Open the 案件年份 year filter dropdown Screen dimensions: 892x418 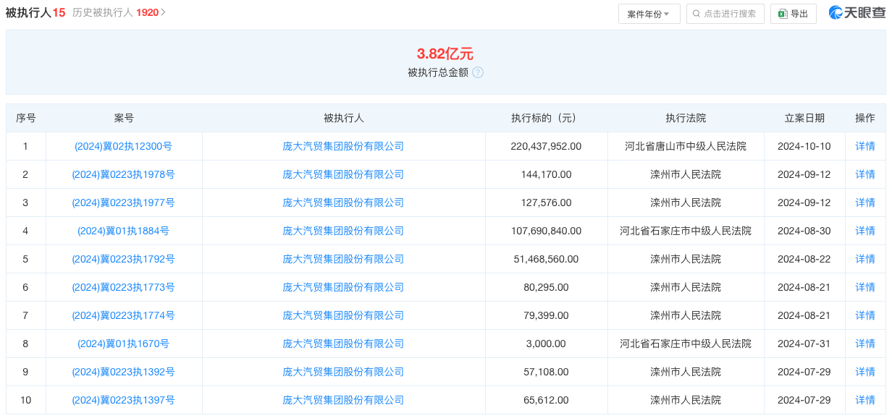point(649,14)
